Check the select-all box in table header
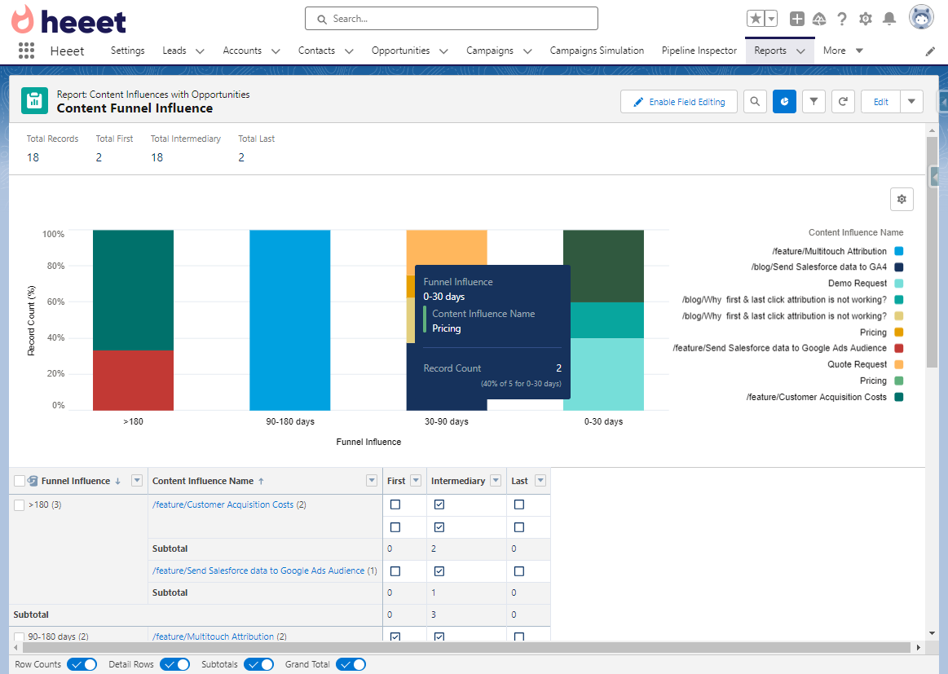This screenshot has width=948, height=674. pyautogui.click(x=20, y=481)
